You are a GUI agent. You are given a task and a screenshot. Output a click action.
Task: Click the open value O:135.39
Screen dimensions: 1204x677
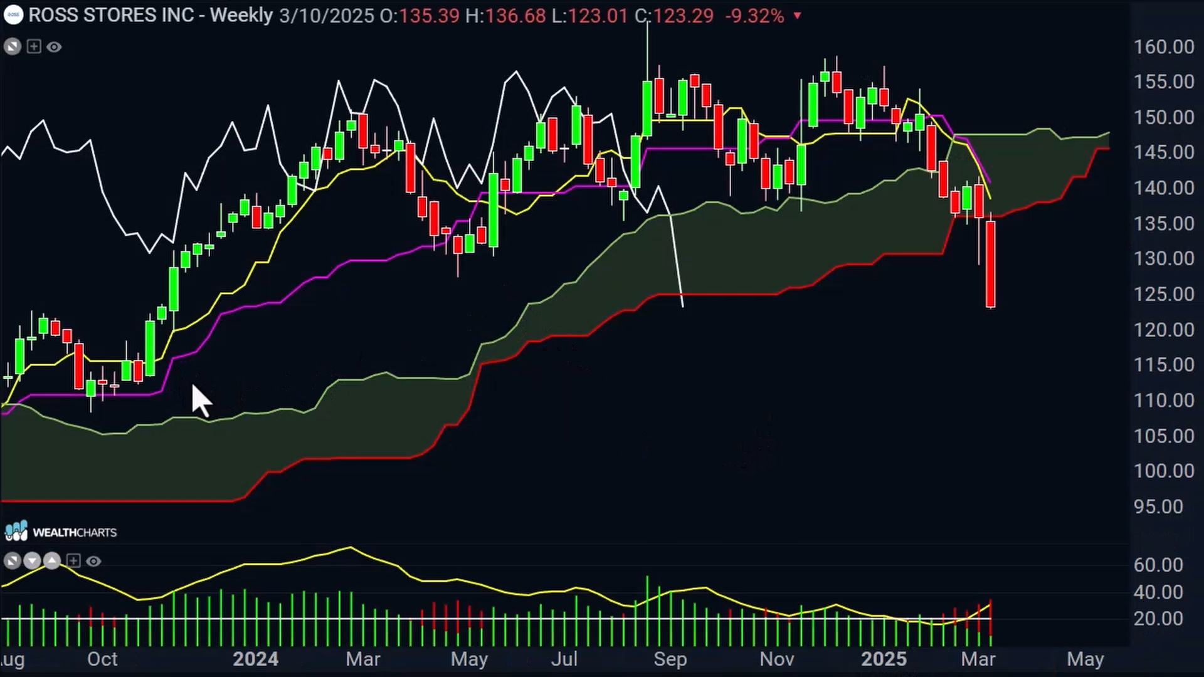pos(420,16)
